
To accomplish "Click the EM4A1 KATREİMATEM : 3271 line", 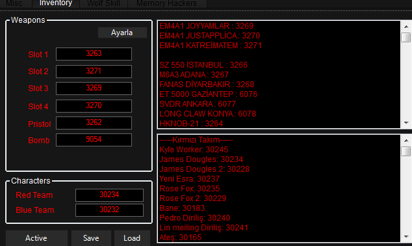I will (x=211, y=46).
